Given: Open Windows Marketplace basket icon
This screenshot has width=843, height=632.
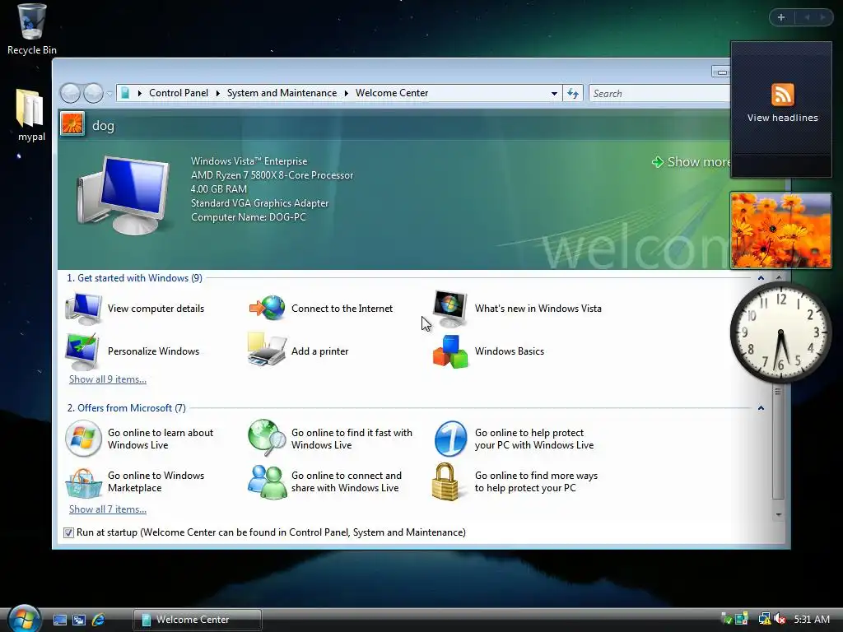Looking at the screenshot, I should click(x=83, y=483).
